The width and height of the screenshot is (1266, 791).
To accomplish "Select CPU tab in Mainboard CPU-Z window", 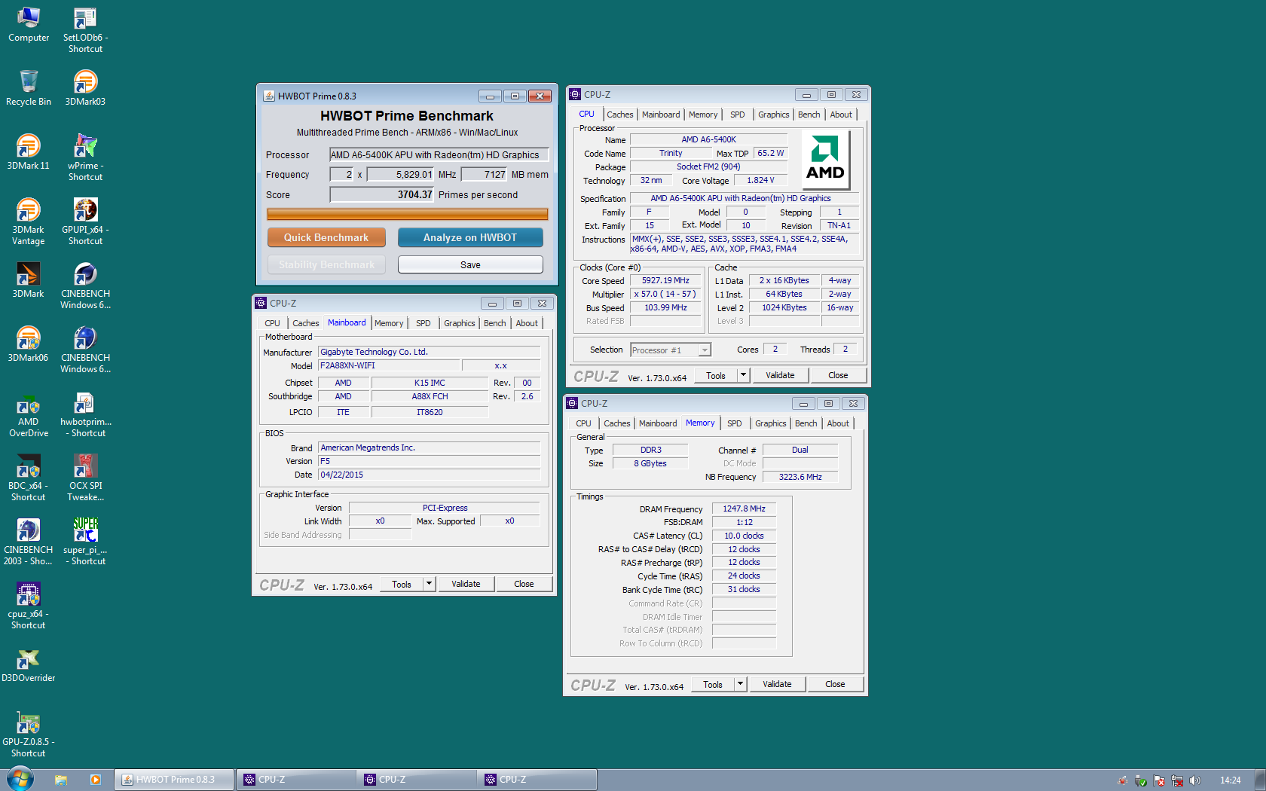I will (272, 323).
